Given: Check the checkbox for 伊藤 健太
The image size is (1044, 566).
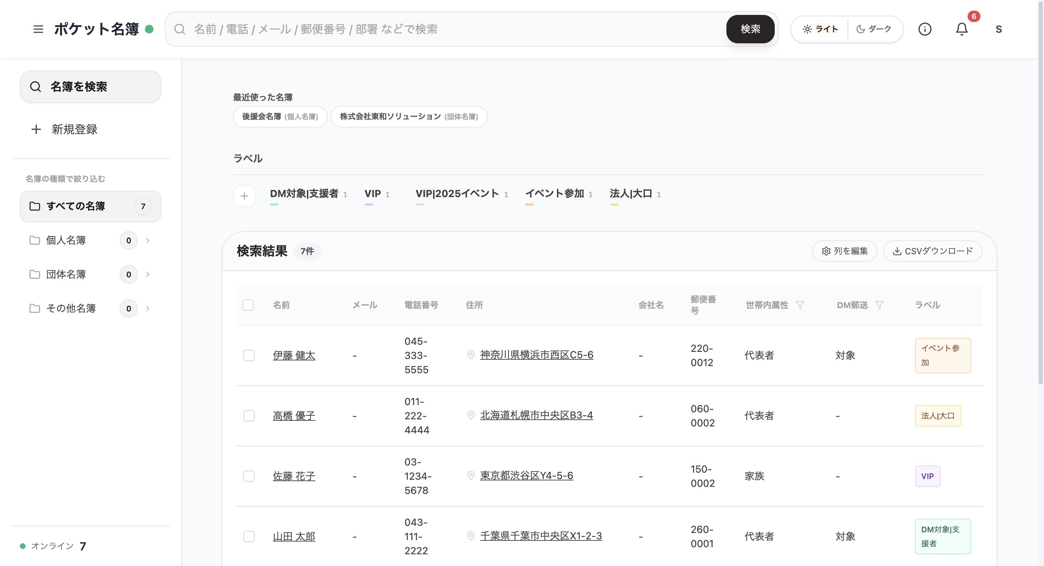Looking at the screenshot, I should click(x=249, y=355).
